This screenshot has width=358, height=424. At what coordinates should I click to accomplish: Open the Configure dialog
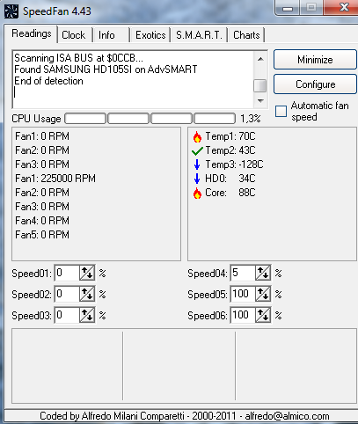point(315,84)
